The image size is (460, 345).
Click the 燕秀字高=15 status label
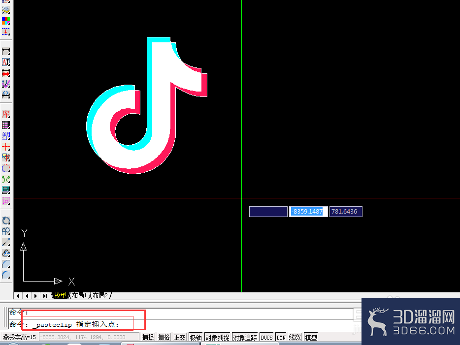[x=19, y=338]
